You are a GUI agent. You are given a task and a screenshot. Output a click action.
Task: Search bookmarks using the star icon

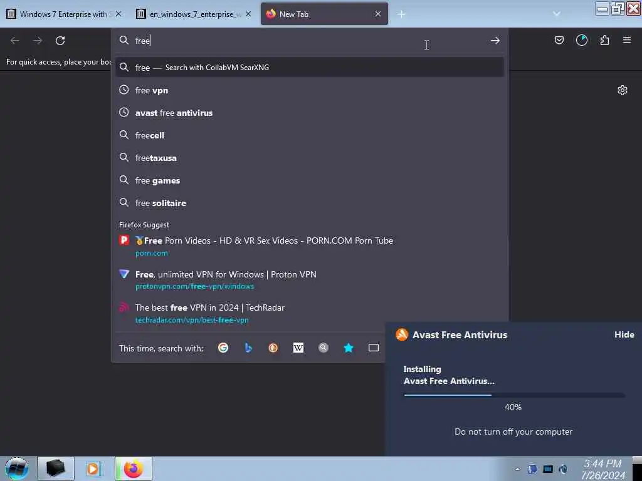click(349, 348)
